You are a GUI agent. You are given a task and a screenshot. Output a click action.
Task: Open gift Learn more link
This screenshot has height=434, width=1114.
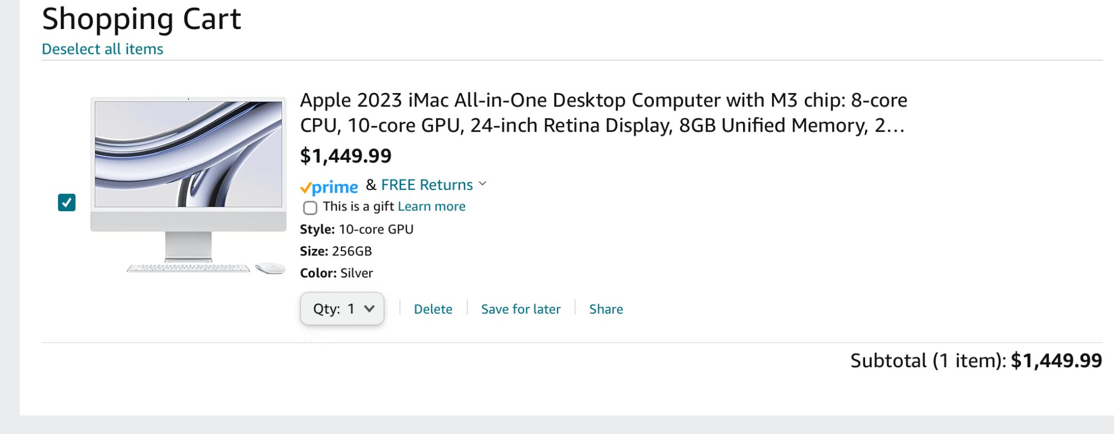pyautogui.click(x=431, y=207)
